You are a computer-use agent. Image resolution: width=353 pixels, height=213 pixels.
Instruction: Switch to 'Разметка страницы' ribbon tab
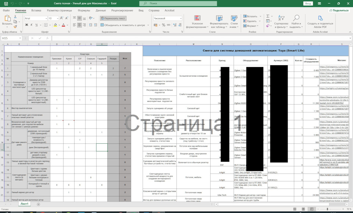pos(59,10)
